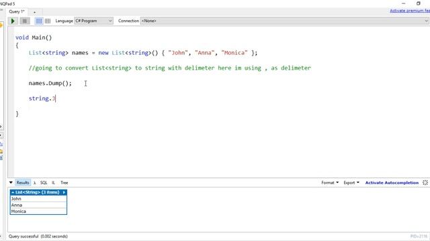The width and height of the screenshot is (430, 241).
Task: Open the Export dropdown menu
Action: tap(351, 183)
